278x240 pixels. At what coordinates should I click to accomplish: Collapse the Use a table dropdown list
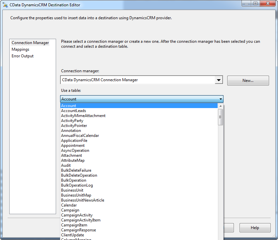click(x=220, y=99)
